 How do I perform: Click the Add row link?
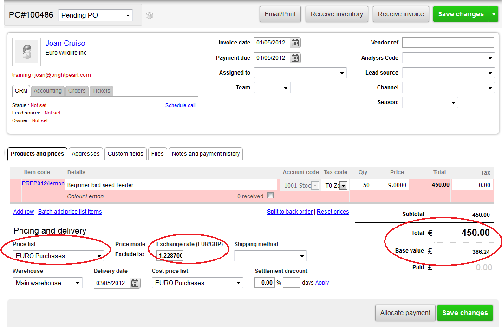pyautogui.click(x=24, y=212)
